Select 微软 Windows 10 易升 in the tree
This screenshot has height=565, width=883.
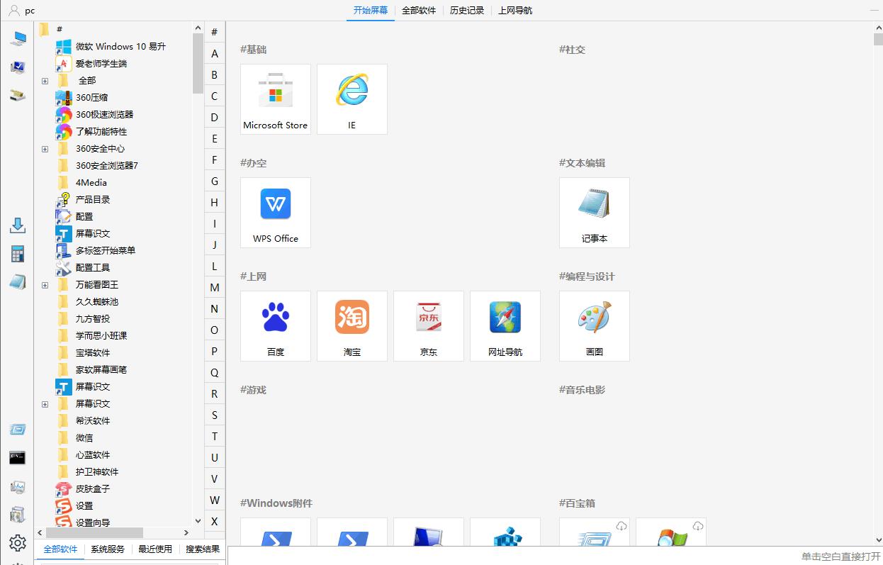coord(120,46)
